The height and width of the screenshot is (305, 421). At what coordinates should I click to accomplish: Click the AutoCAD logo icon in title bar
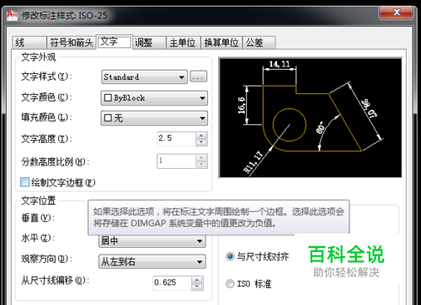12,14
